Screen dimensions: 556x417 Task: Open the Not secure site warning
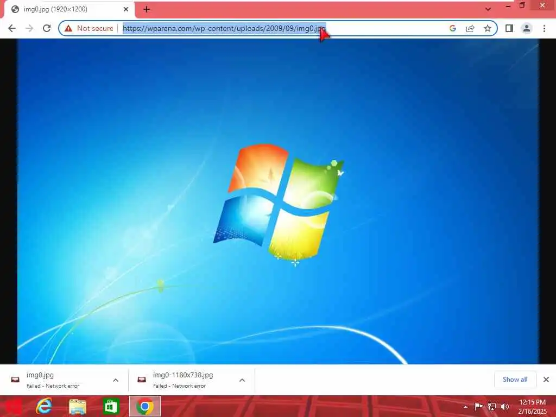coord(89,28)
